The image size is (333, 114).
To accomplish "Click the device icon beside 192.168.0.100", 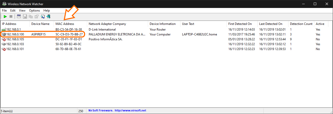I will click(4, 34).
